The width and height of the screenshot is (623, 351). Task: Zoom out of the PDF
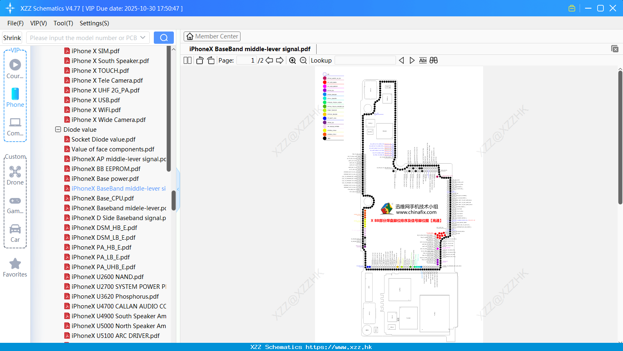[x=303, y=60]
